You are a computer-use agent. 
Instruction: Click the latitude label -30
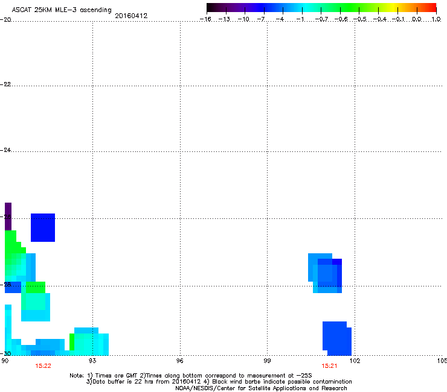[5, 353]
